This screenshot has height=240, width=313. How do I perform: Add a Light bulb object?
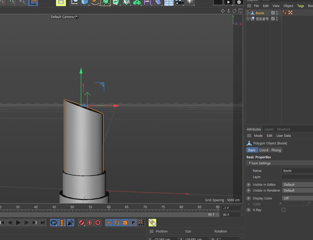[x=190, y=2]
